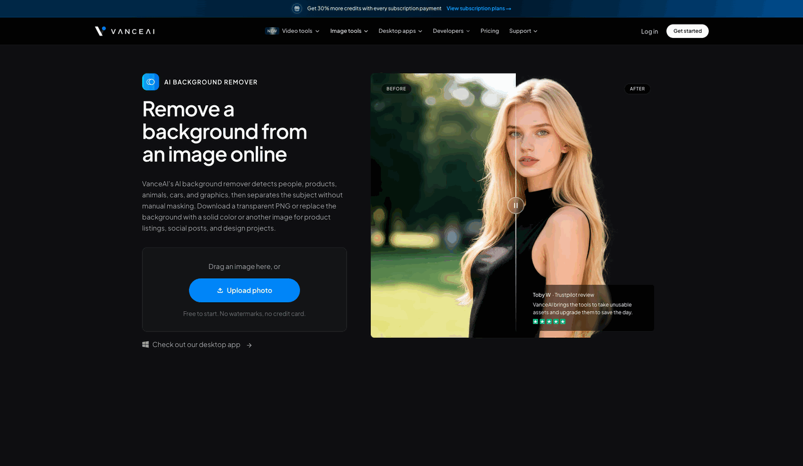Image resolution: width=803 pixels, height=466 pixels.
Task: Click the Upload photo button
Action: click(x=244, y=290)
